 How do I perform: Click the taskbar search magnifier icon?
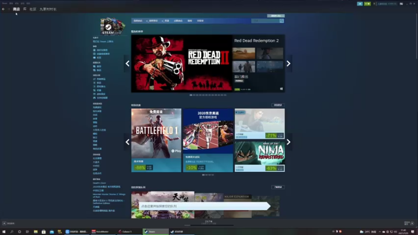(x=11, y=231)
